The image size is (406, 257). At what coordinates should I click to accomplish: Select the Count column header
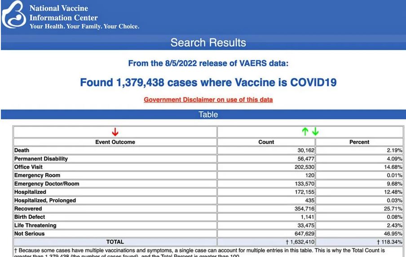[x=266, y=142]
